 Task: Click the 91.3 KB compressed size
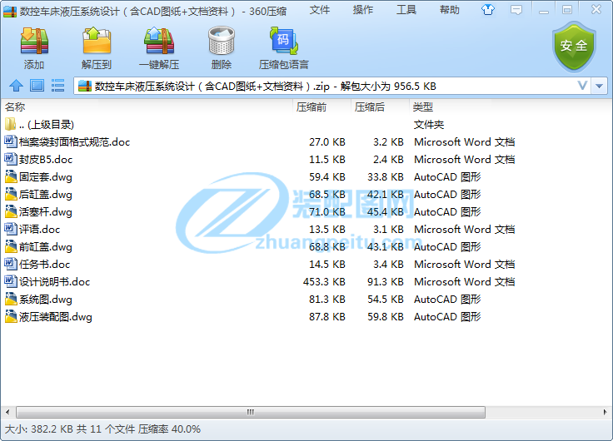[x=385, y=281]
